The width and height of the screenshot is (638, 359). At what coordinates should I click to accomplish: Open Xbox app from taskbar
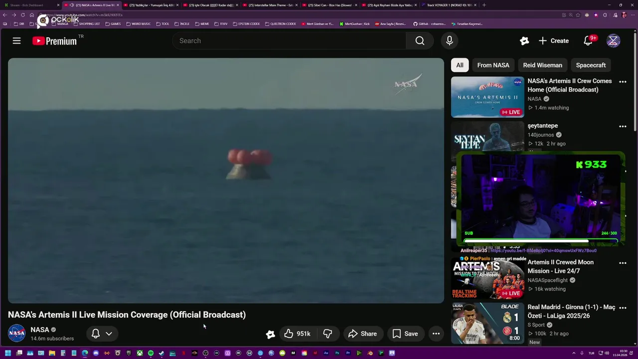(x=140, y=353)
